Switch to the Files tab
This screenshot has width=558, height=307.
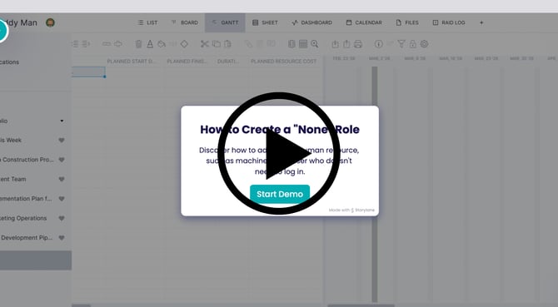407,22
